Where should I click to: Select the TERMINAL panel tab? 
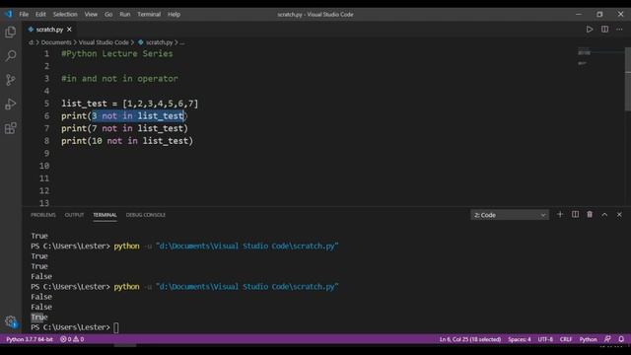tap(105, 215)
